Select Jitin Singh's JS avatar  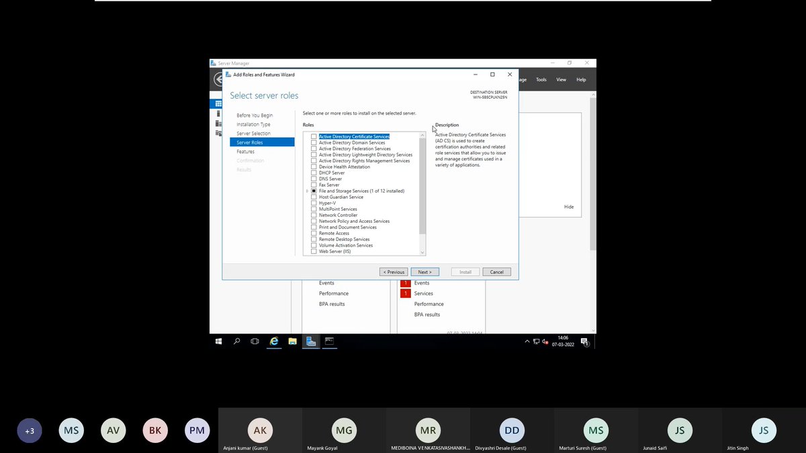click(764, 430)
